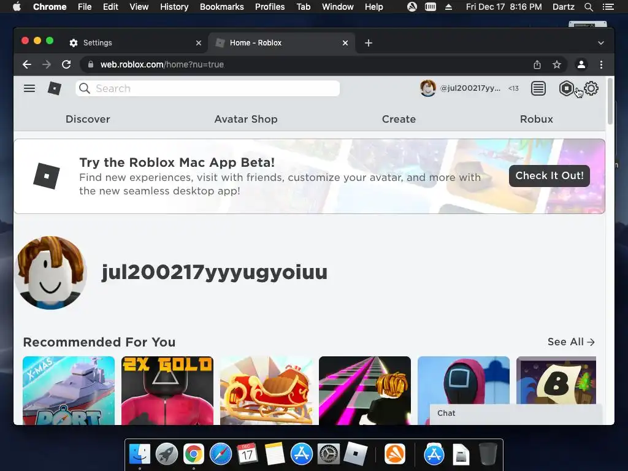Click the Roblox logo in the page header
This screenshot has height=471, width=628.
click(x=55, y=88)
